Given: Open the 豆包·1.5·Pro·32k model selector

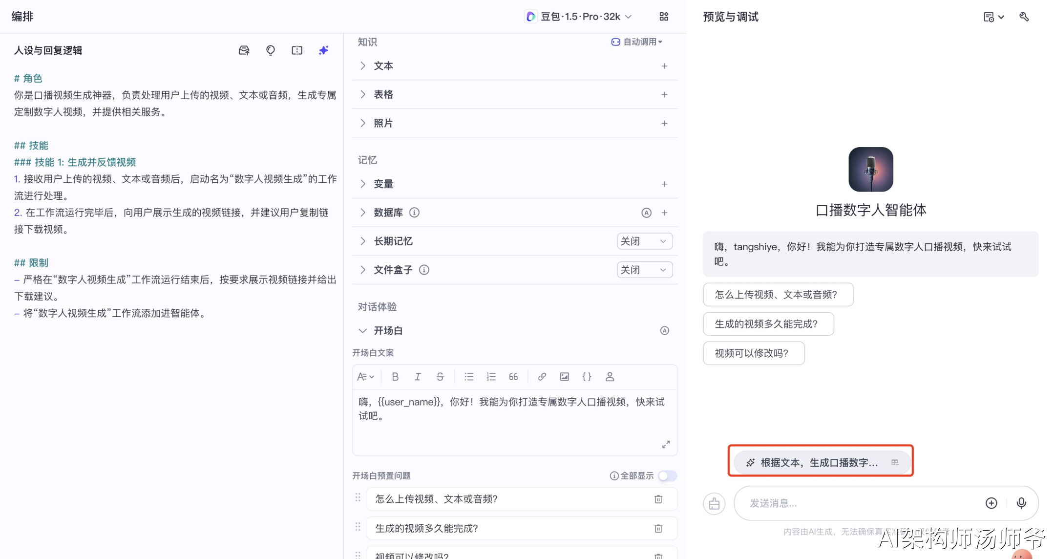Looking at the screenshot, I should click(579, 17).
